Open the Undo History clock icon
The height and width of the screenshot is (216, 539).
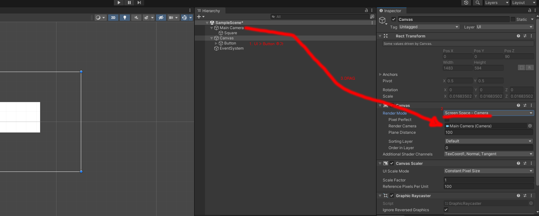(466, 3)
